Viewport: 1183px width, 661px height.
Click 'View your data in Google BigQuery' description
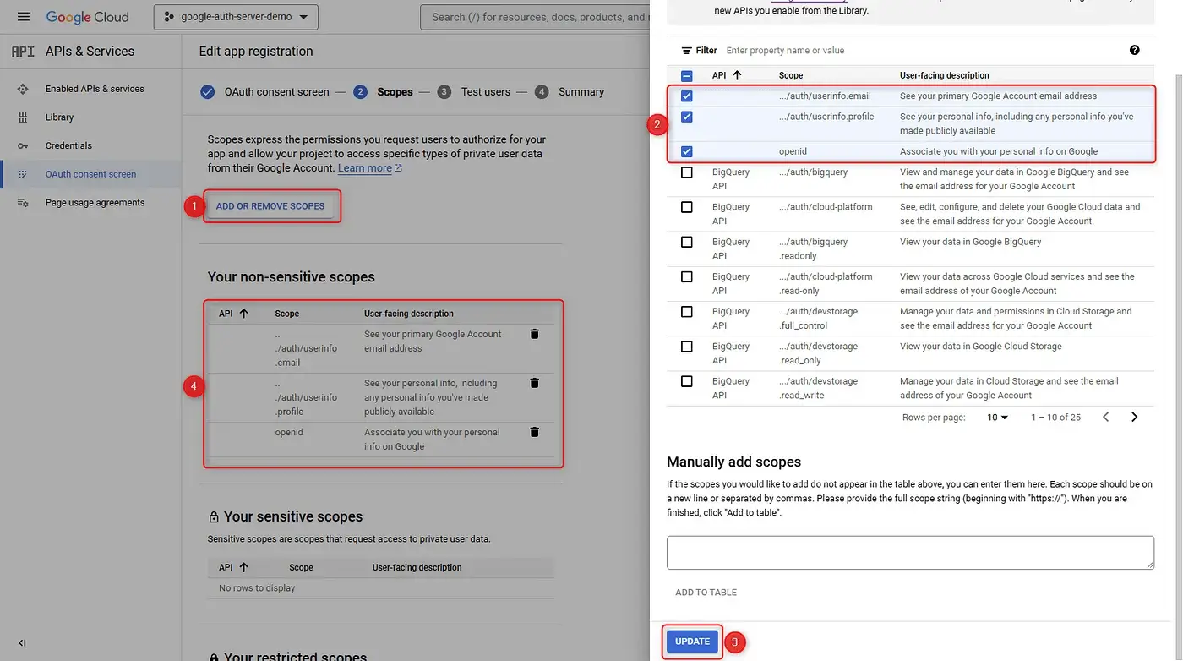pos(971,242)
